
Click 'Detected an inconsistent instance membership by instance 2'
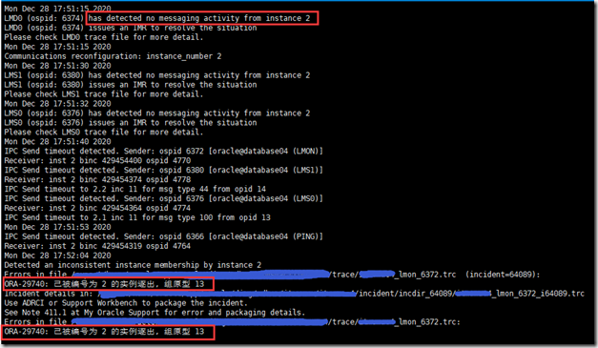(133, 265)
